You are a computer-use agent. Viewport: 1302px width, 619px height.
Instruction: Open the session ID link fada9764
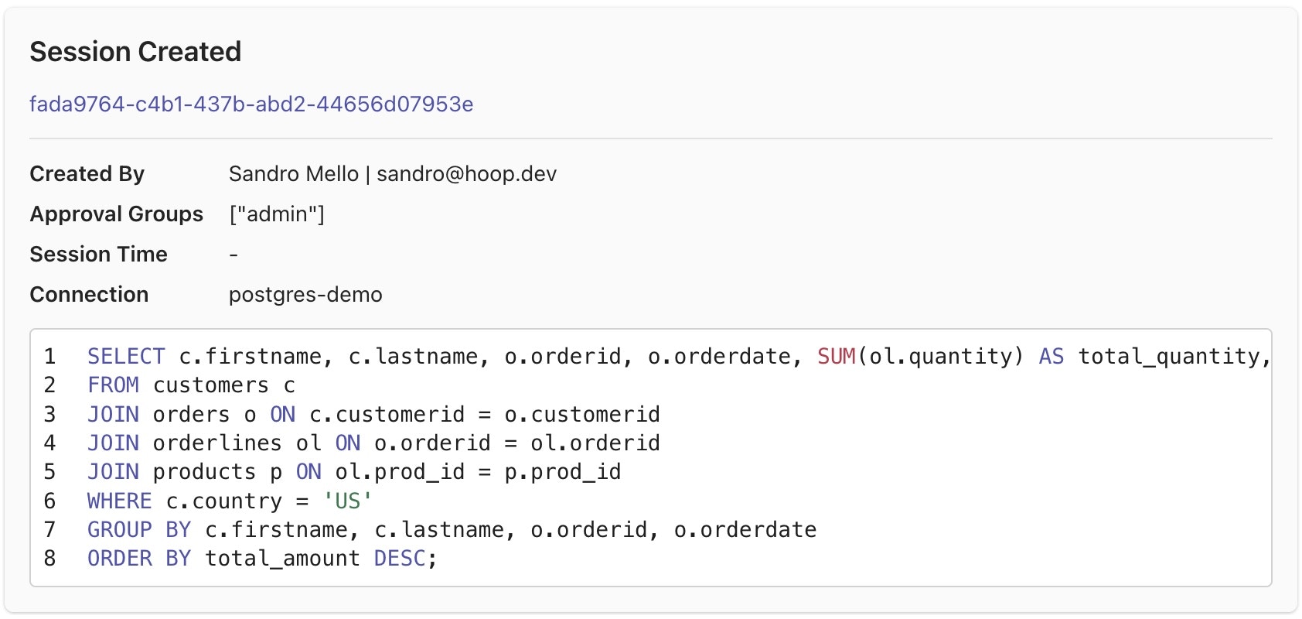coord(251,104)
